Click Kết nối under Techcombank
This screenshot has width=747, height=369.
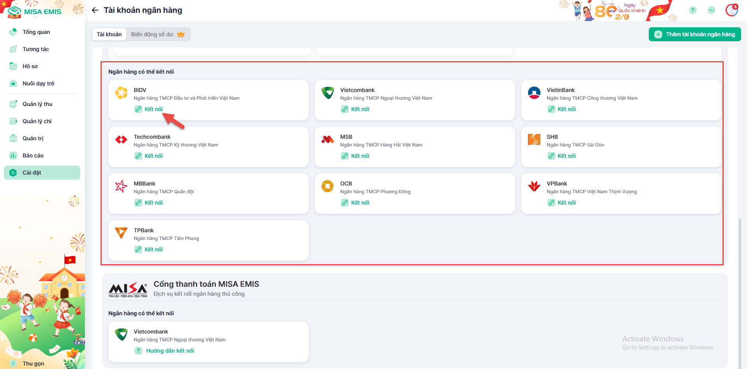tap(149, 156)
